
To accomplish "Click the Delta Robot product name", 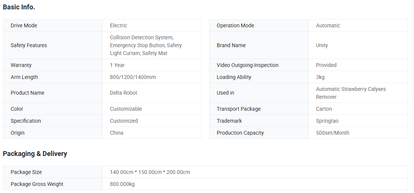I will pyautogui.click(x=124, y=93).
